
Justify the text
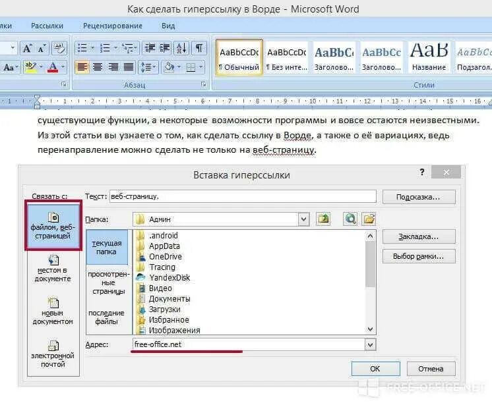129,67
